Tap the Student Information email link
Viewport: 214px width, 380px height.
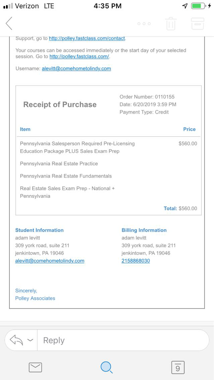tap(50, 261)
